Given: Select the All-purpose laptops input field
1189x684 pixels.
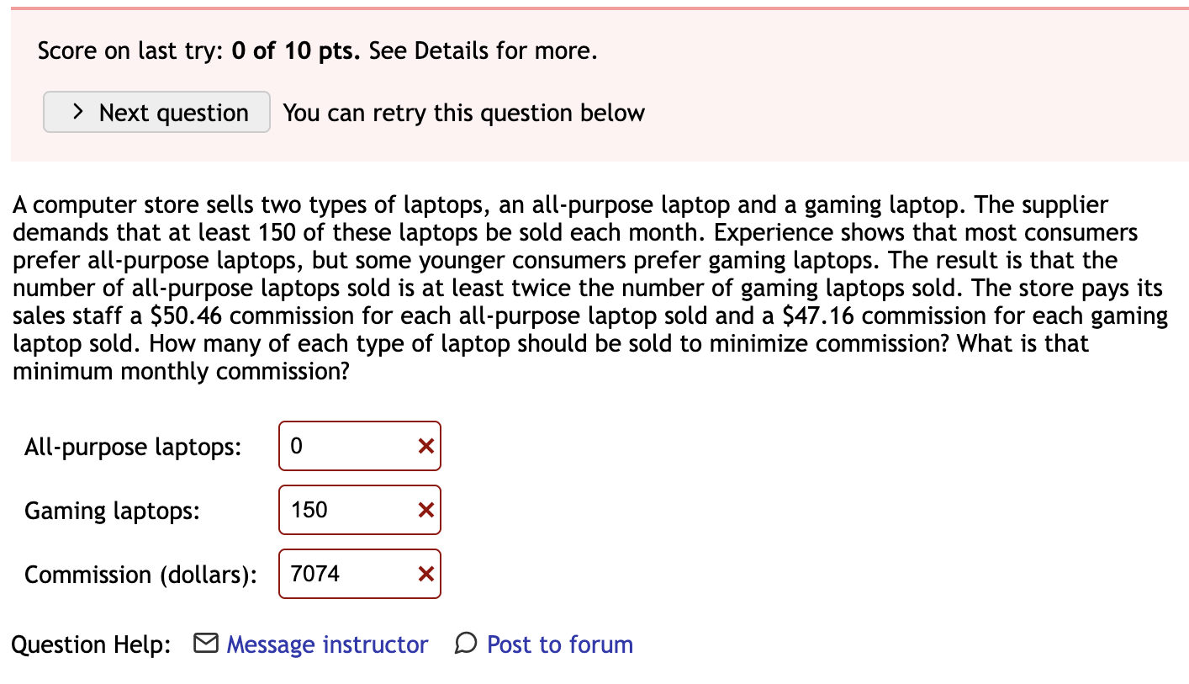Looking at the screenshot, I should coord(353,446).
